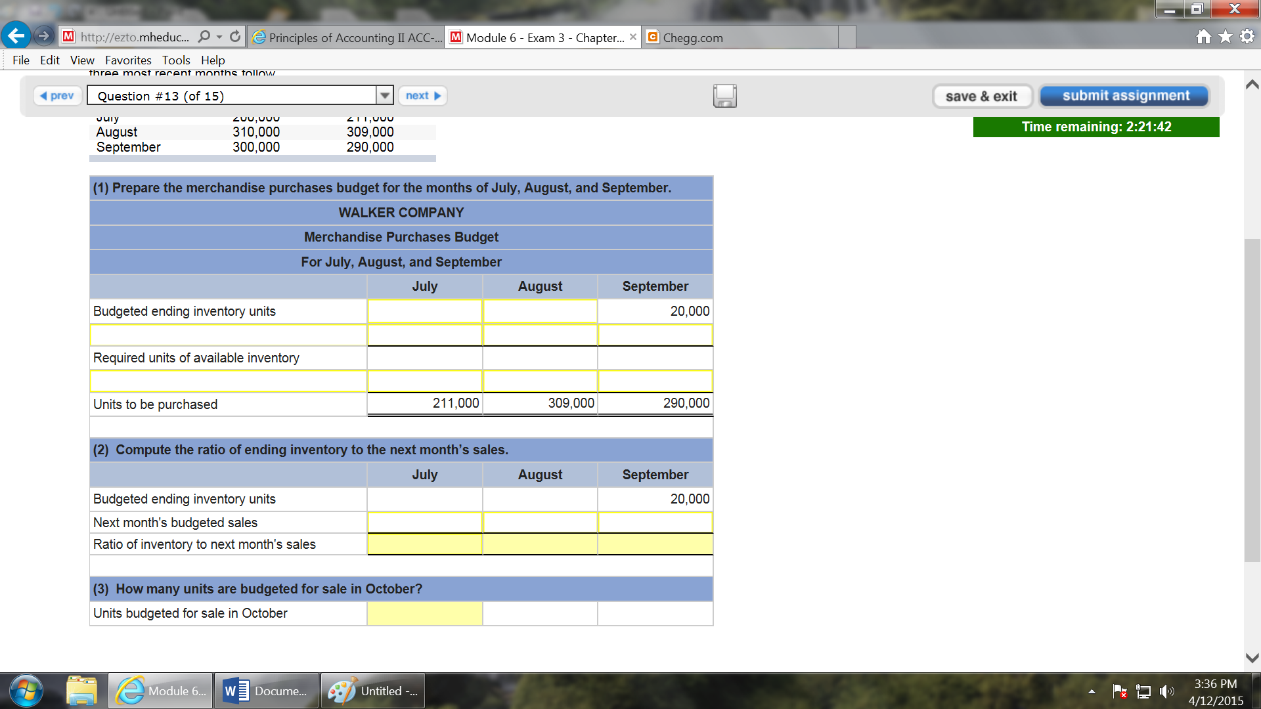
Task: Click the 211,000 July units to be purchased
Action: [456, 403]
